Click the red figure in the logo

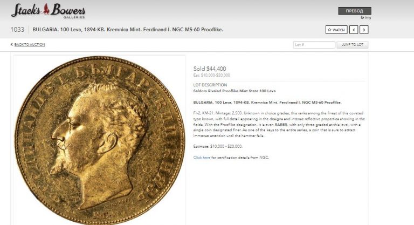click(x=46, y=9)
